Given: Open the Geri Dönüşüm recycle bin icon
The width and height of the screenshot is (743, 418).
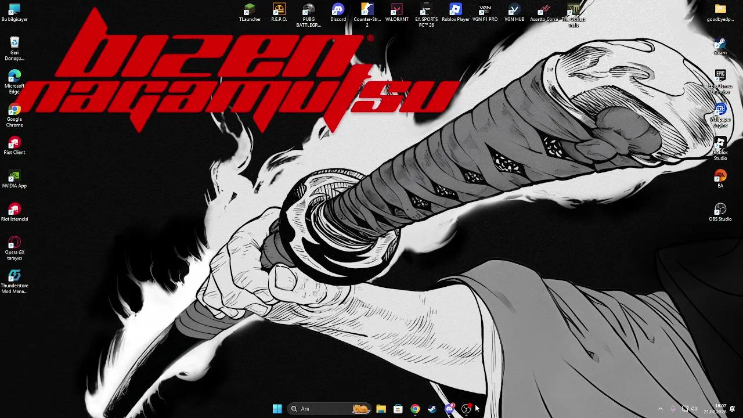Looking at the screenshot, I should (15, 49).
